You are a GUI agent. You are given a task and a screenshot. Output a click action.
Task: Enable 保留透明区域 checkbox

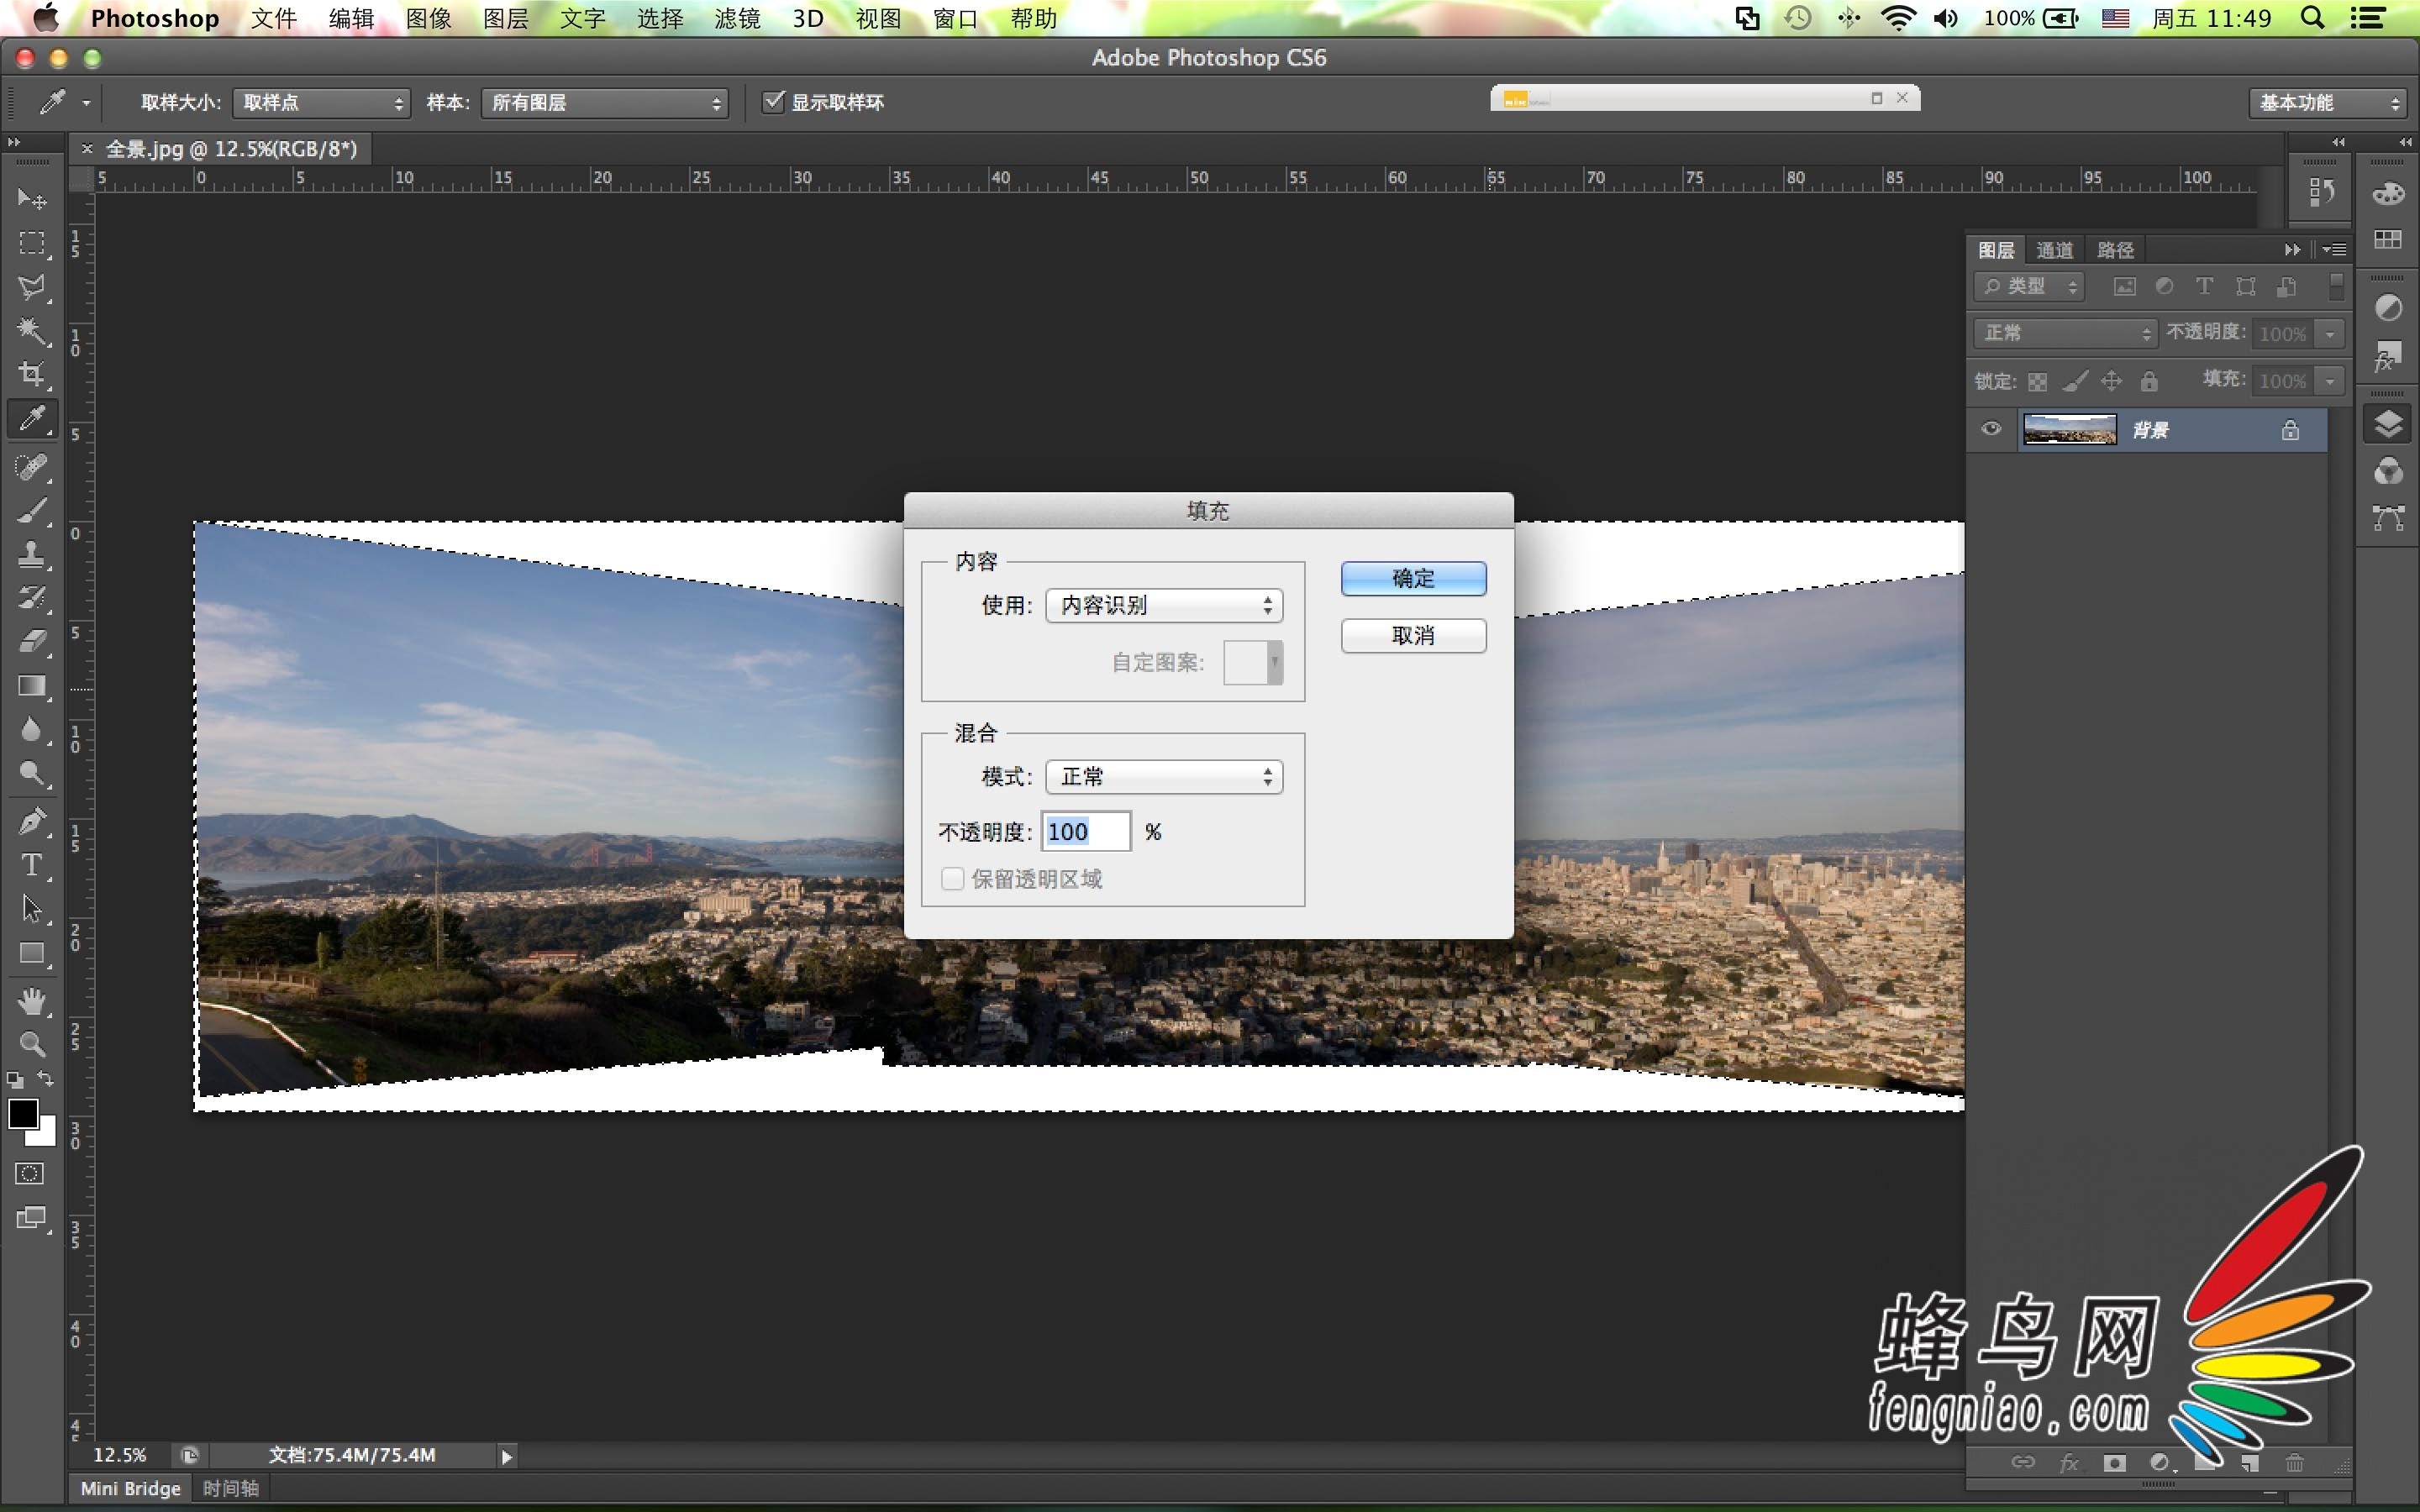tap(953, 878)
